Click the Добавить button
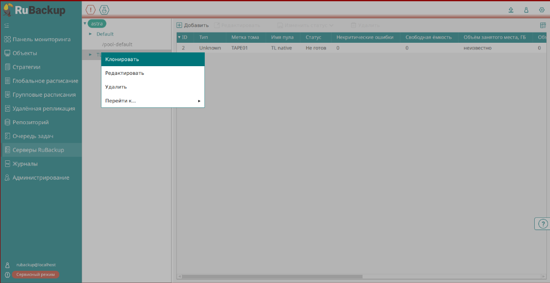Viewport: 550px width, 283px height. click(193, 25)
